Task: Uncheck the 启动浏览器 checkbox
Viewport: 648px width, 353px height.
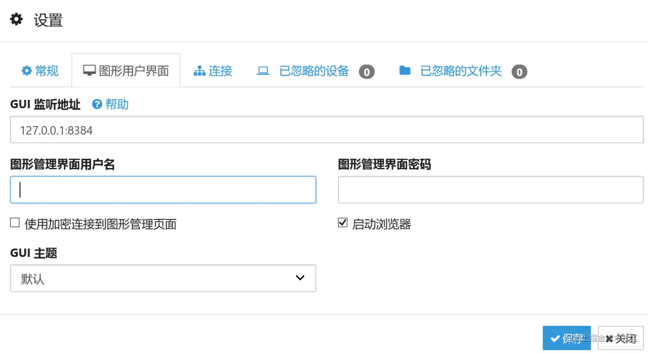Action: pyautogui.click(x=343, y=222)
